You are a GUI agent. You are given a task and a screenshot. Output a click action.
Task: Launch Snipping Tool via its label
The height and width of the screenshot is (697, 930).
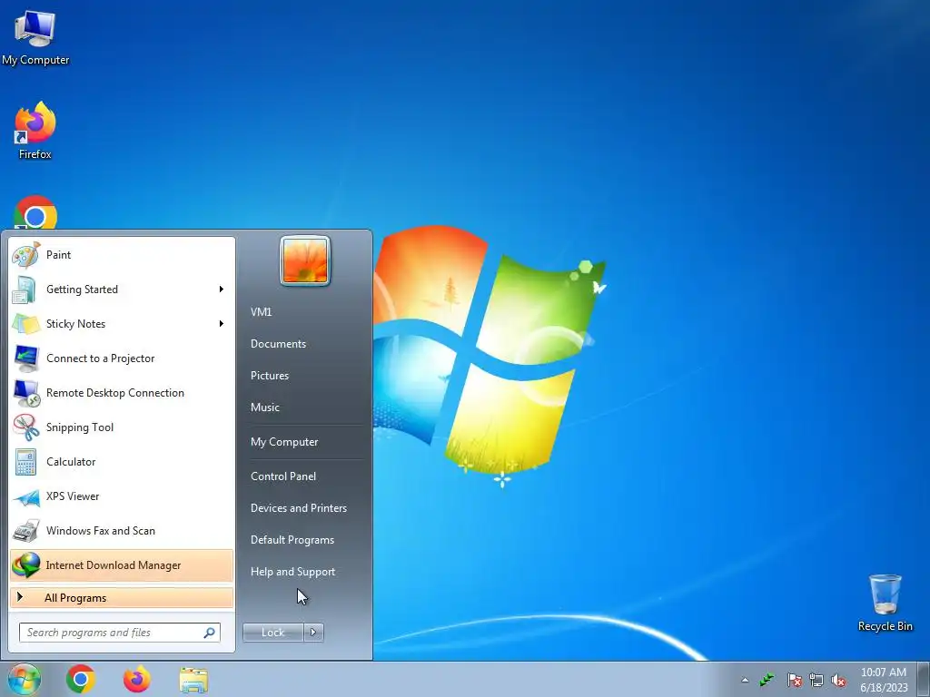pos(80,427)
